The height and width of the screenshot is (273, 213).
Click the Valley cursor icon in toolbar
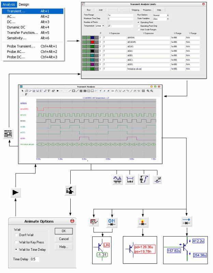point(120,91)
